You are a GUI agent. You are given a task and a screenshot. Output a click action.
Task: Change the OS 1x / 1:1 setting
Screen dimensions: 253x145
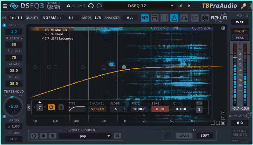tap(16, 18)
